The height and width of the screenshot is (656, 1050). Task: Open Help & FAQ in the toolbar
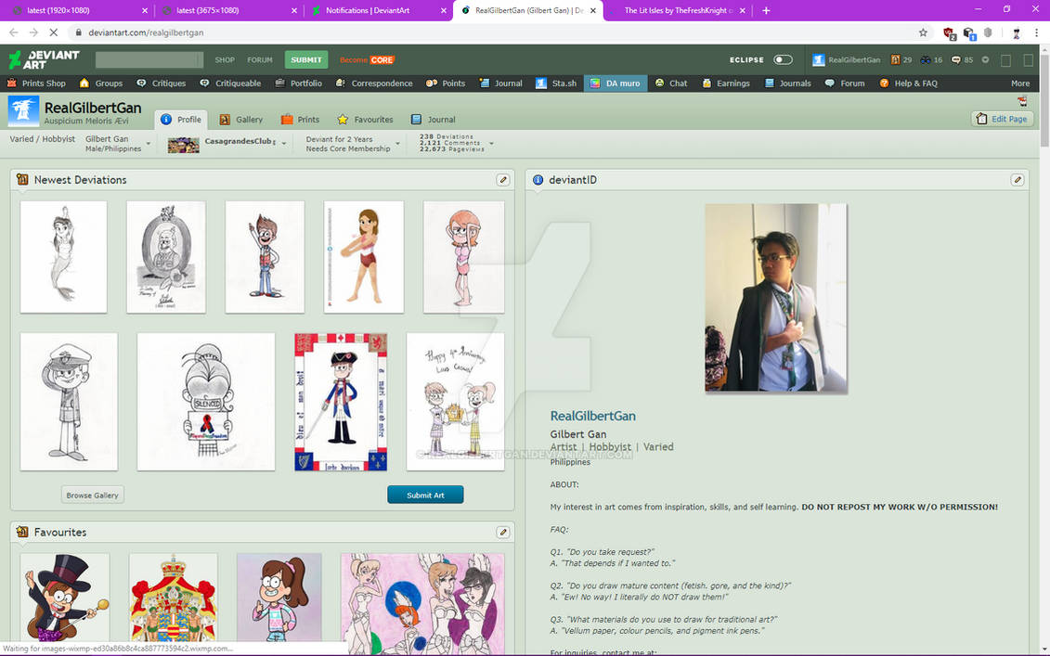pos(908,83)
